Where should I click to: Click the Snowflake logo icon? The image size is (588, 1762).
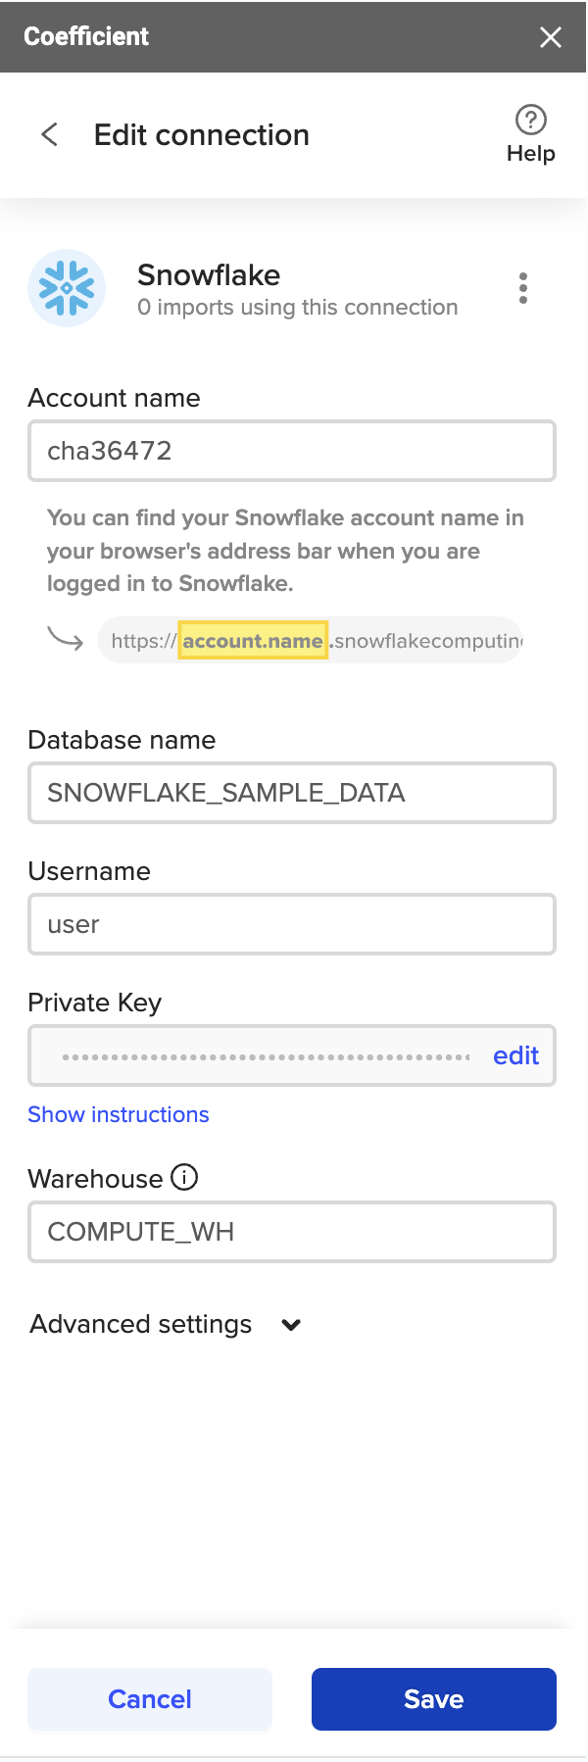[67, 288]
